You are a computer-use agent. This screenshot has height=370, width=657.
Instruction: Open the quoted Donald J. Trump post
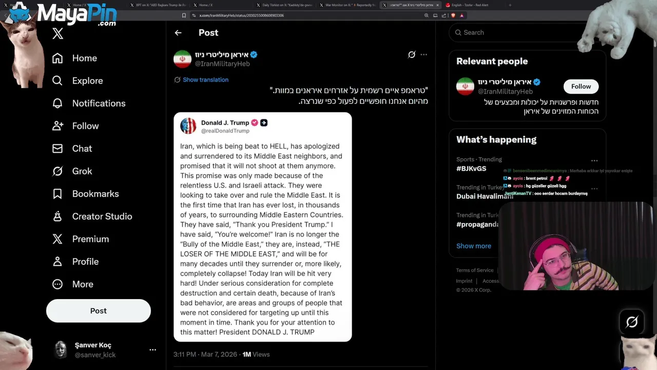pos(262,227)
